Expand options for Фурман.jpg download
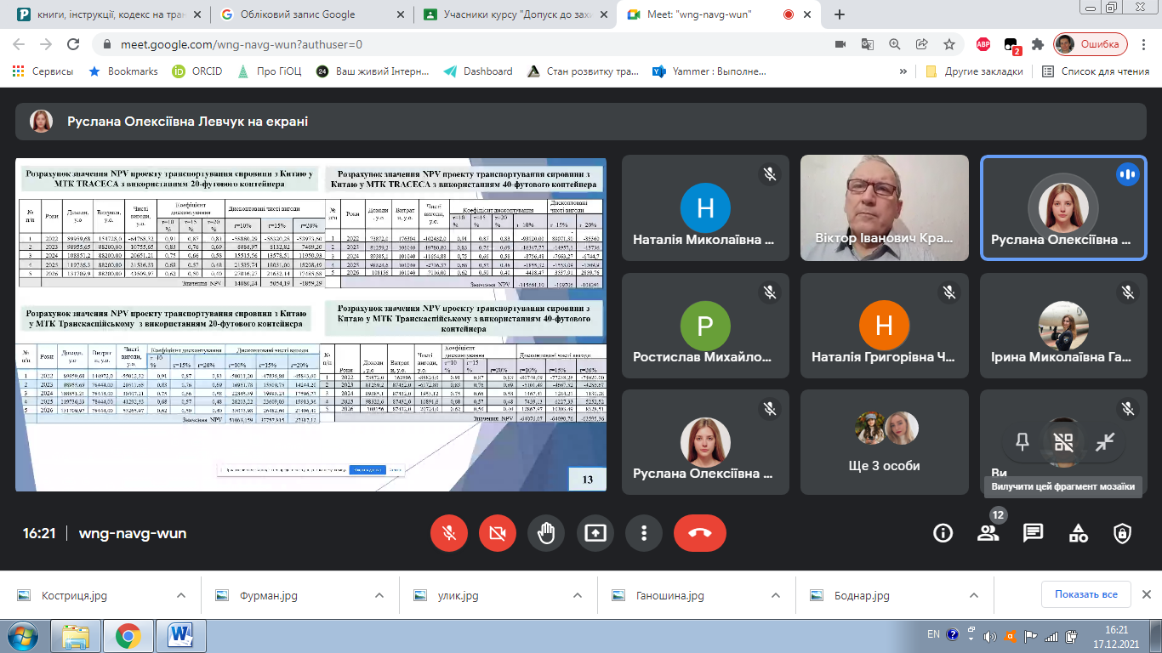This screenshot has height=653, width=1162. (379, 595)
